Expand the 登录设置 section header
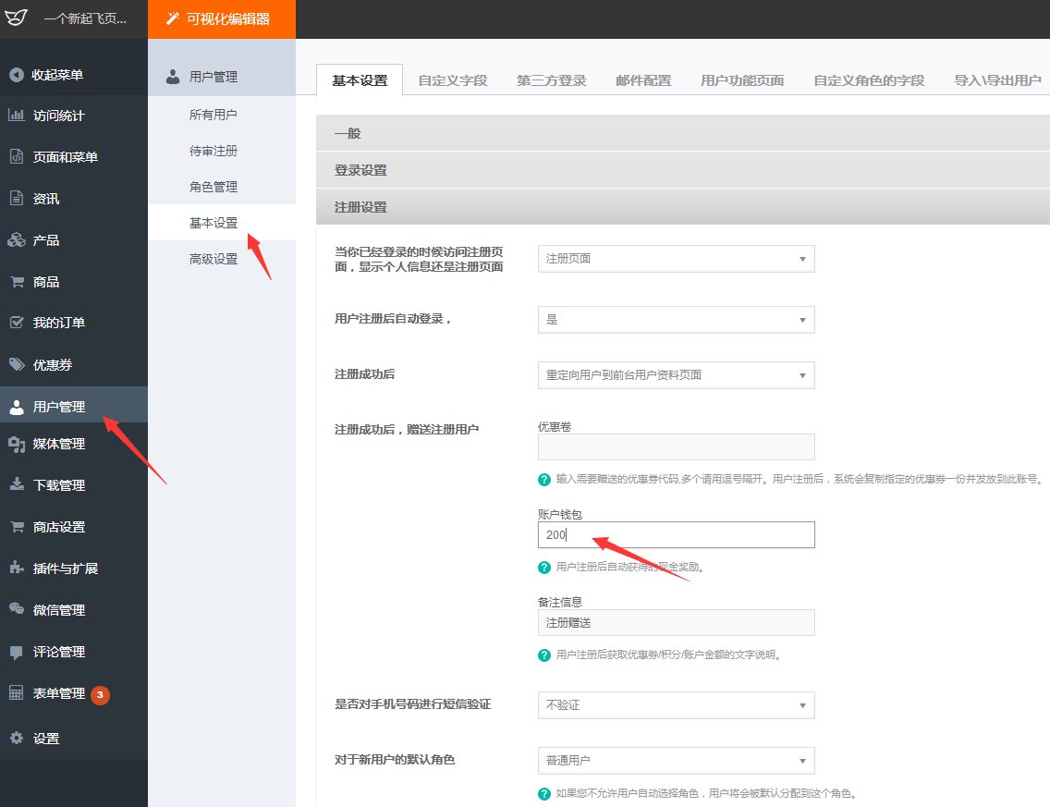Screen dimensions: 1050x807 (683, 170)
